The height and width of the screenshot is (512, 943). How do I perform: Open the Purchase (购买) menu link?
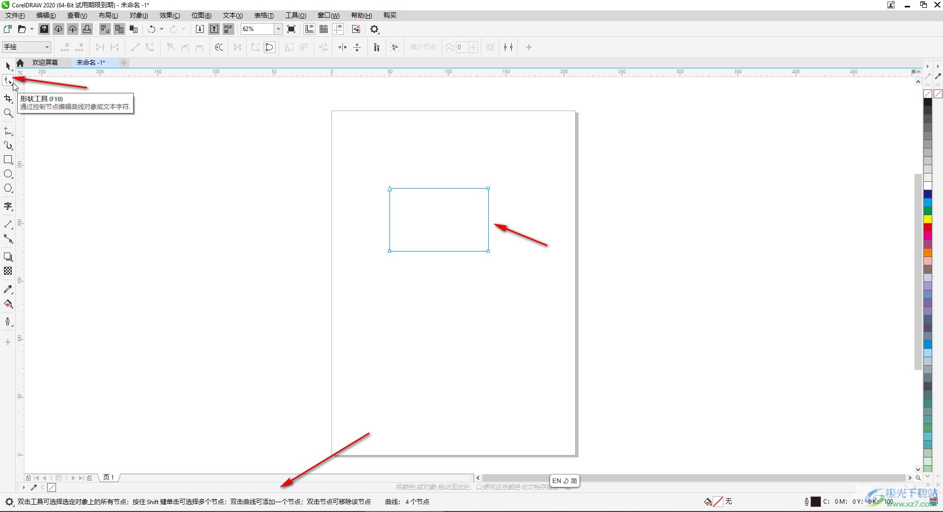[x=389, y=15]
